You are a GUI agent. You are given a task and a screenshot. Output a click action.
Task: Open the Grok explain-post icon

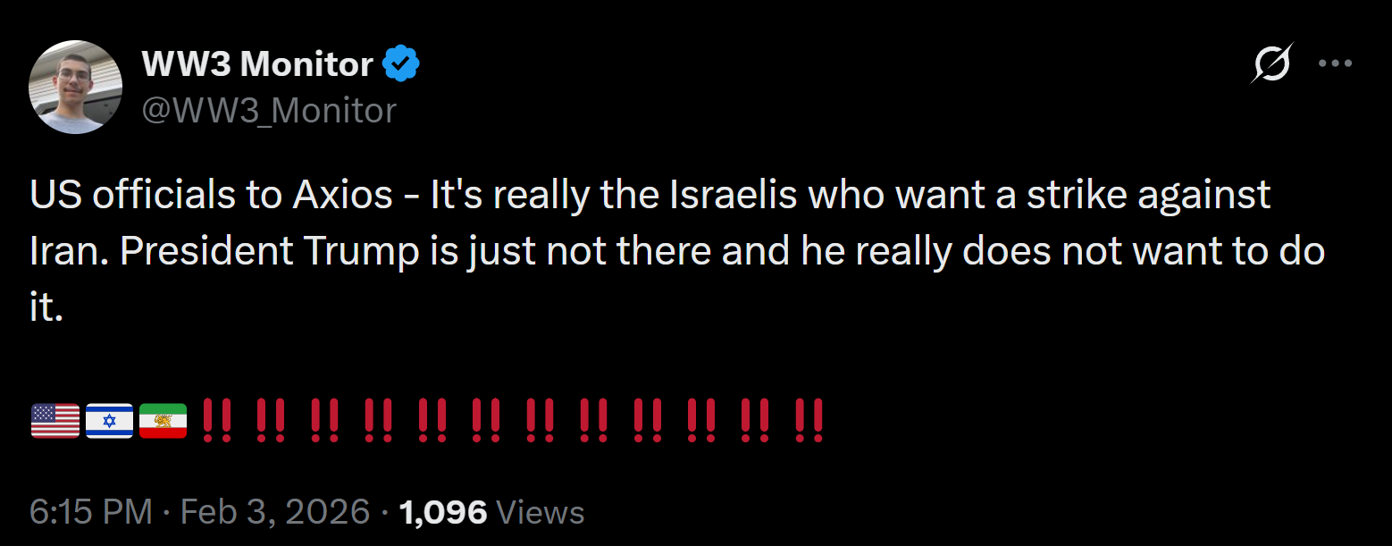pyautogui.click(x=1271, y=64)
